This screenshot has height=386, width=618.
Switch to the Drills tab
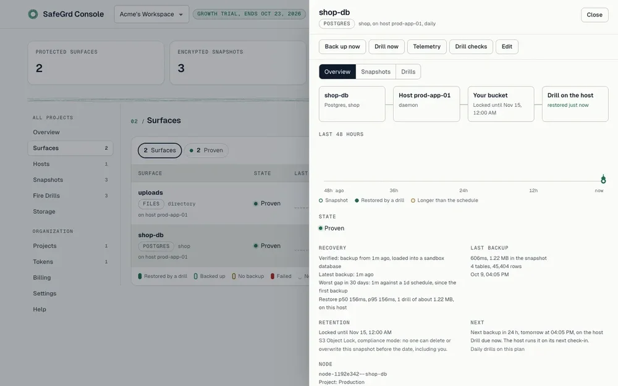coord(408,72)
